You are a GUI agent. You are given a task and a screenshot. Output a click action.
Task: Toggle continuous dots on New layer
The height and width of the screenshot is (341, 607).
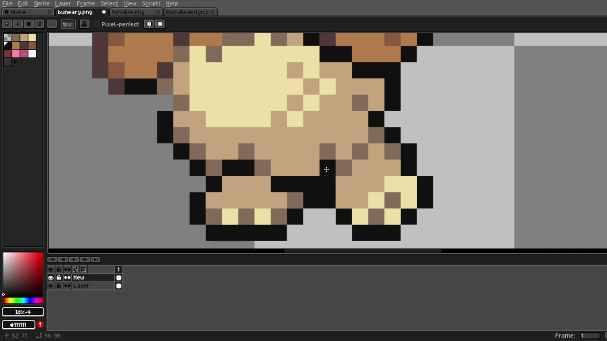pyautogui.click(x=67, y=278)
